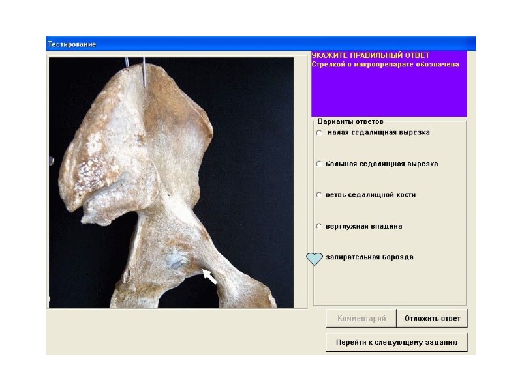Image resolution: width=522 pixels, height=391 pixels.
Task: Go to next task «Перейти к следующему заданию»
Action: click(397, 343)
